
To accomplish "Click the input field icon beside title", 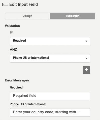I will (x=5, y=5).
